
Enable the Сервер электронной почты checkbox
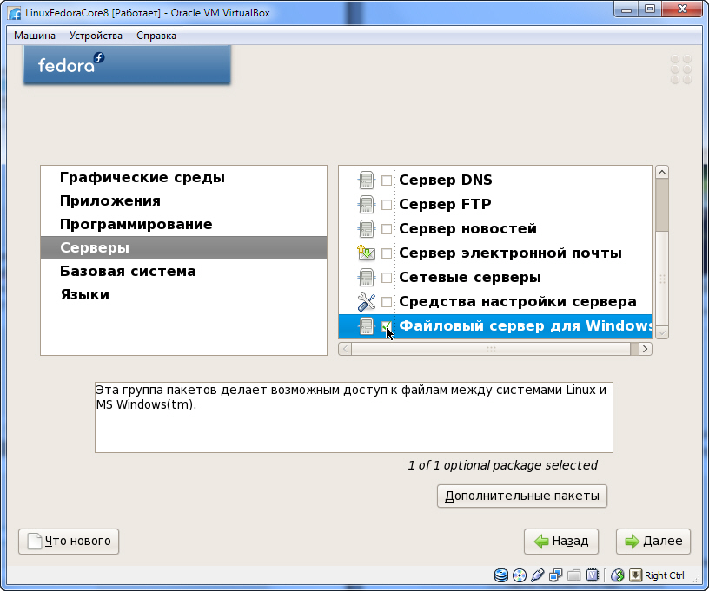387,253
